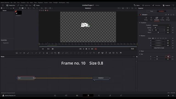Open the Playback menu

point(40,2)
